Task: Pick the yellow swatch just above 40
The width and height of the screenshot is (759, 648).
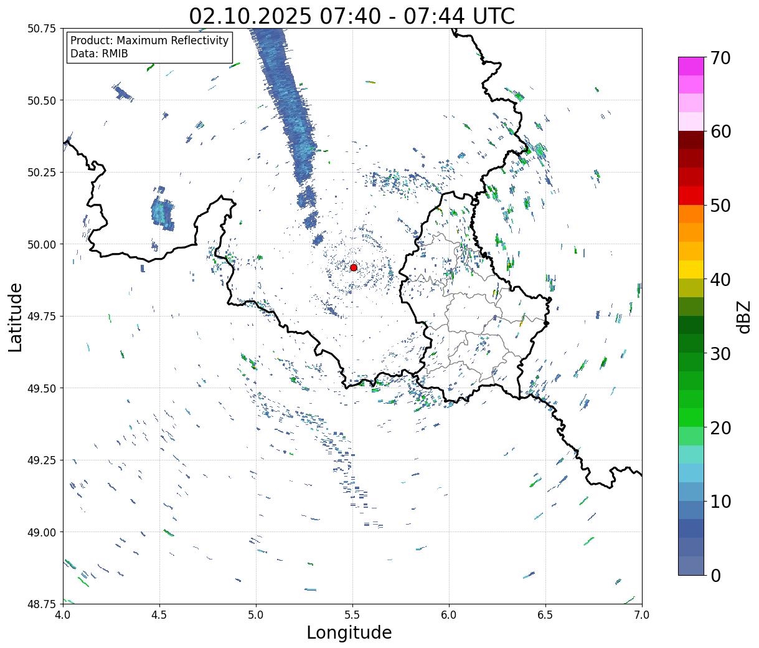Action: [691, 269]
